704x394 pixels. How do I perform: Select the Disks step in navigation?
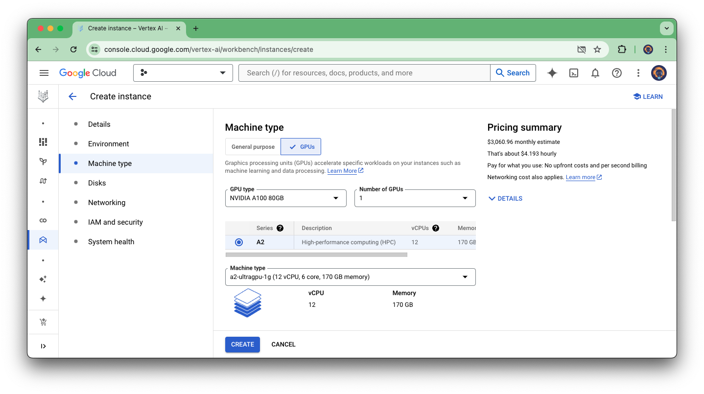[x=96, y=183]
